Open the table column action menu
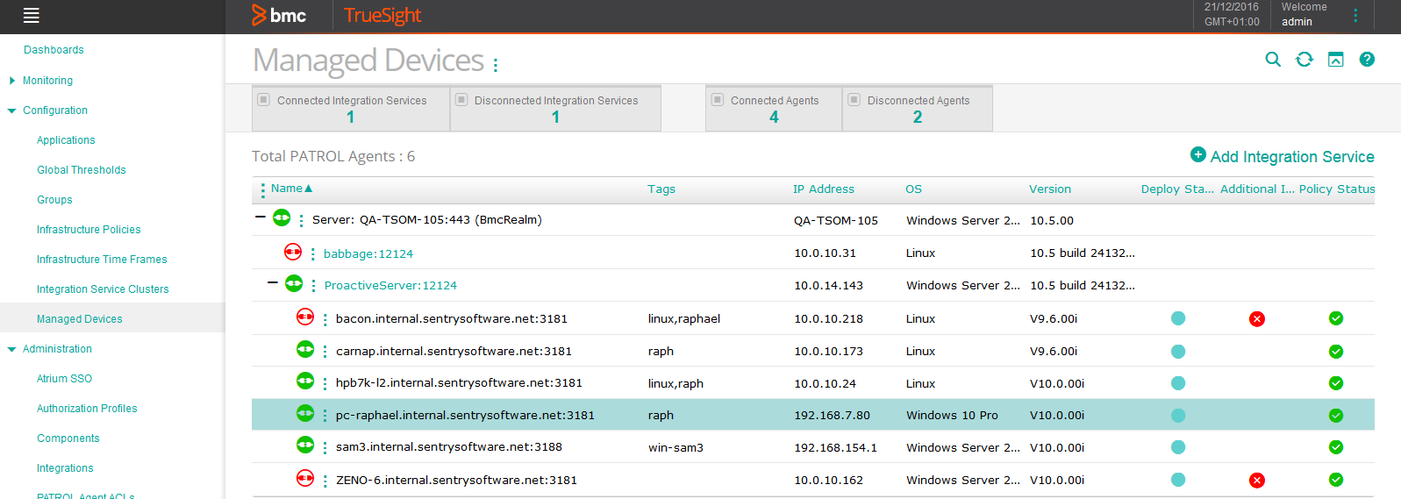The height and width of the screenshot is (499, 1401). click(x=262, y=189)
